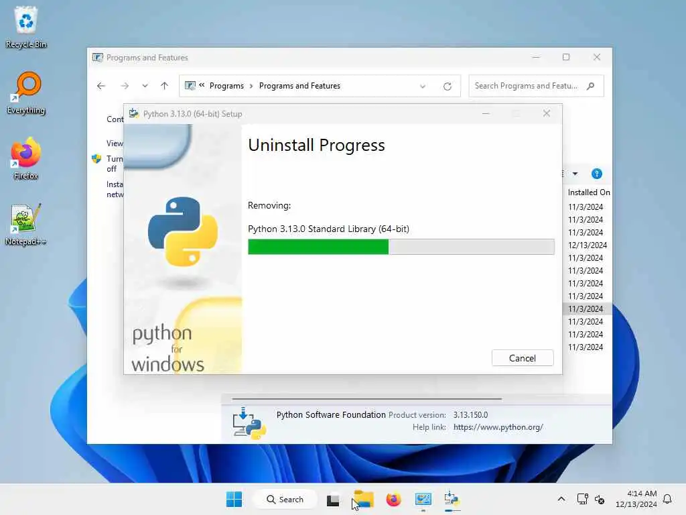Open the Everything search desktop icon

click(26, 93)
